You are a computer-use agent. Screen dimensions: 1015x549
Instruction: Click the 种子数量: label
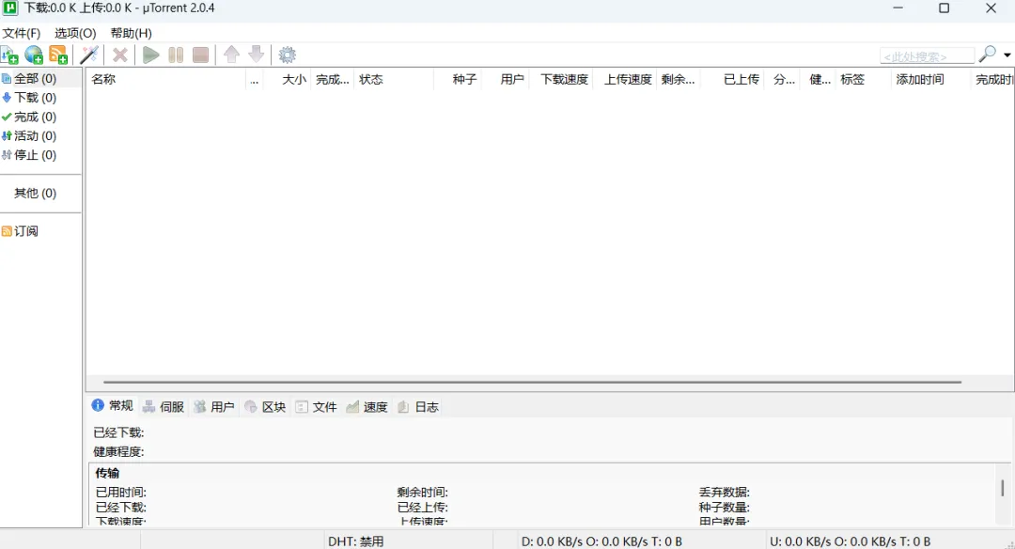tap(725, 508)
